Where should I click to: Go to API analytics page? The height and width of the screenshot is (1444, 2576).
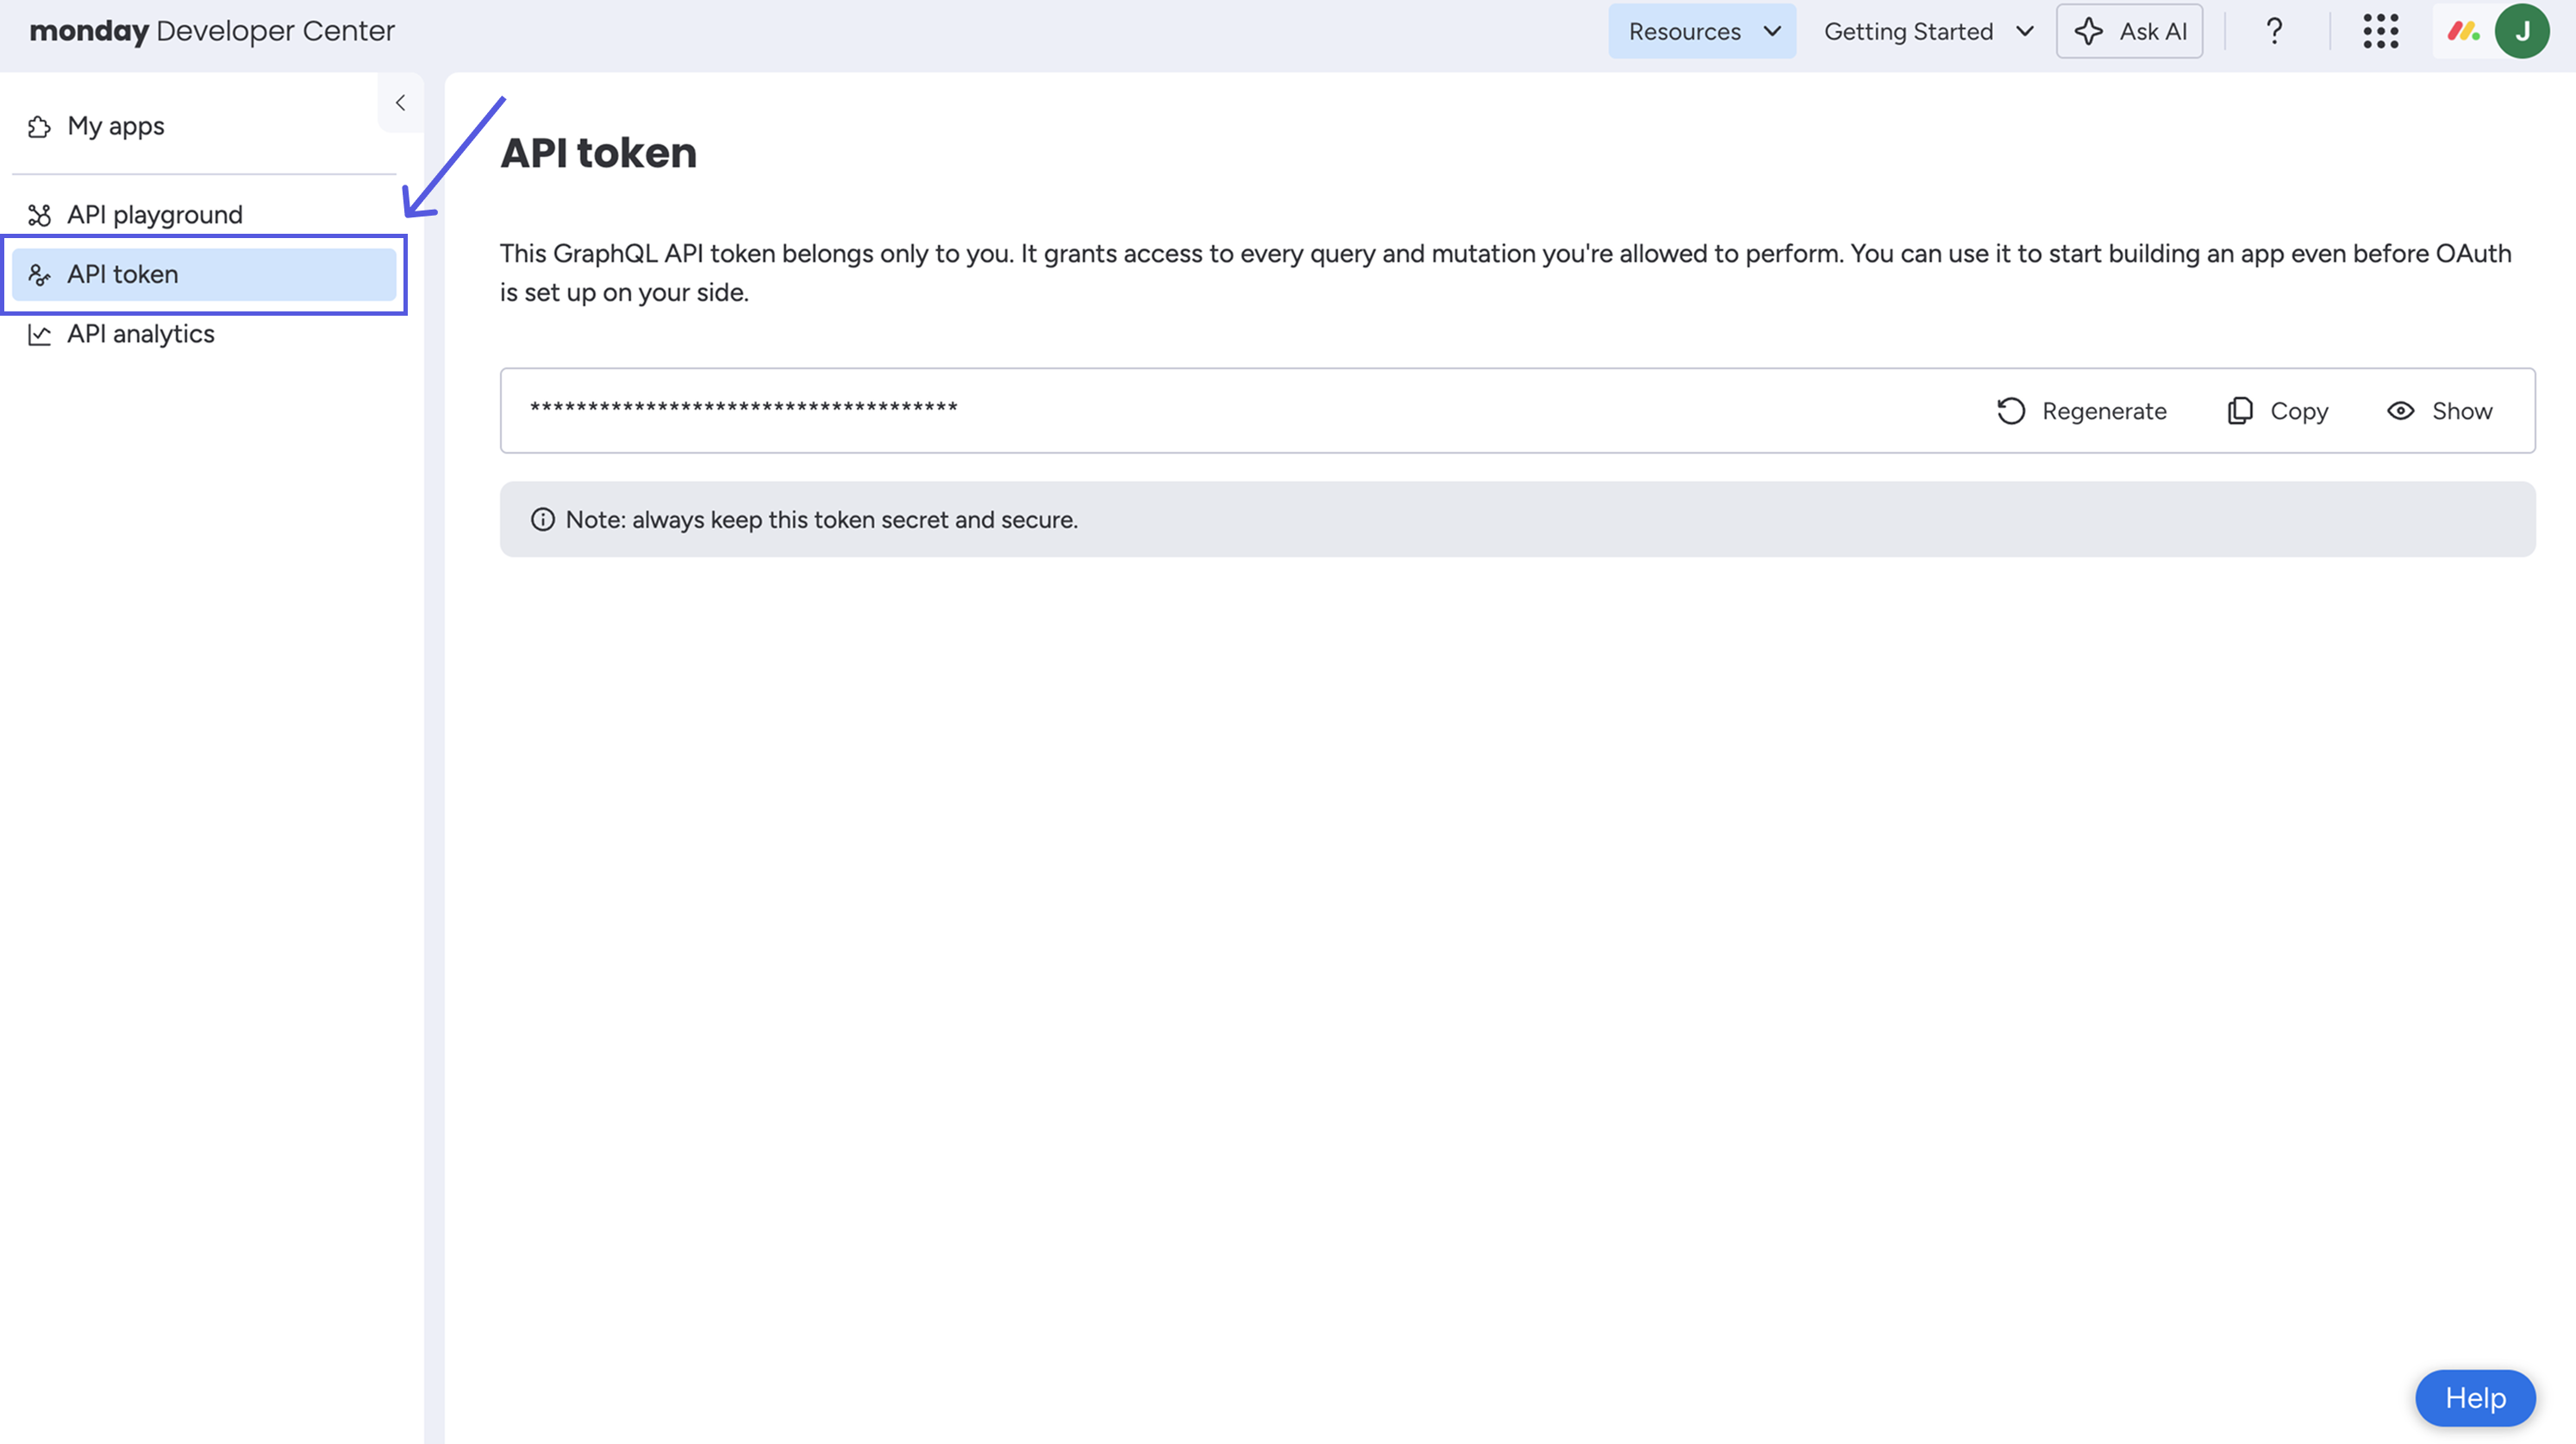[140, 334]
